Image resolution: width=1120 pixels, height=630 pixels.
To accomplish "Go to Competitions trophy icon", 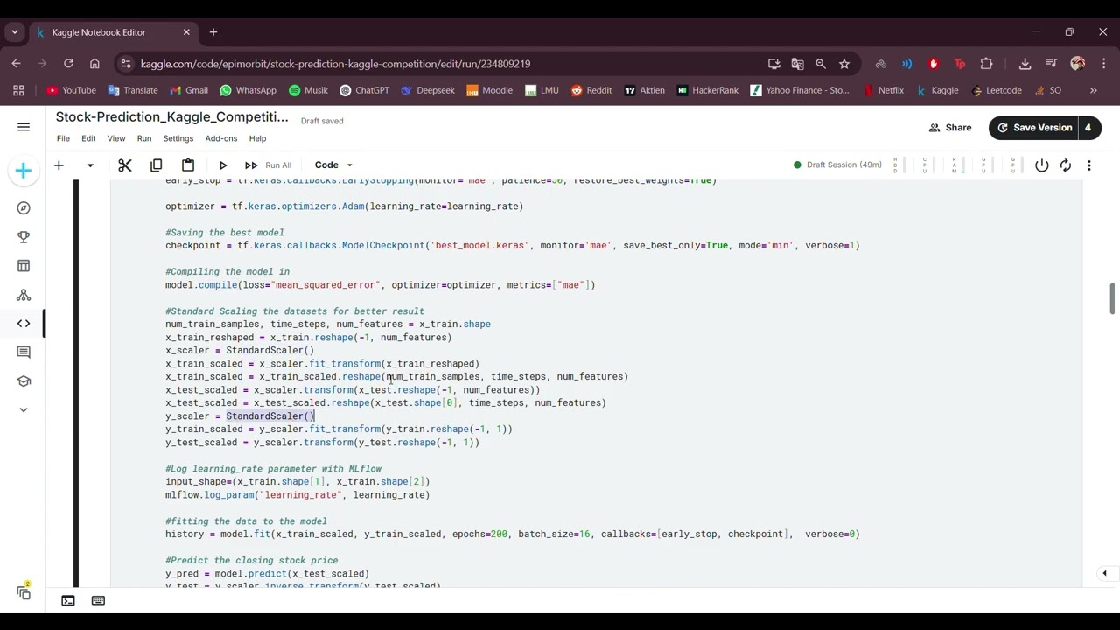I will click(24, 237).
